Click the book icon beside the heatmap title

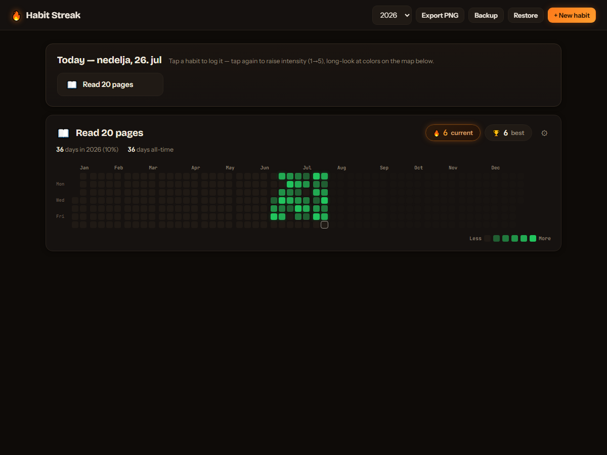coord(63,133)
